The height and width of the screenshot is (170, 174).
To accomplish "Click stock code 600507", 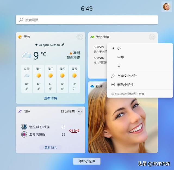I will (99, 58).
